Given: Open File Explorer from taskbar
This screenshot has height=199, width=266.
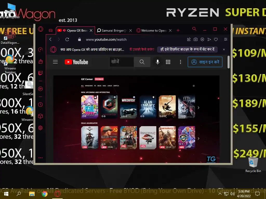Looking at the screenshot, I should click(x=32, y=194).
